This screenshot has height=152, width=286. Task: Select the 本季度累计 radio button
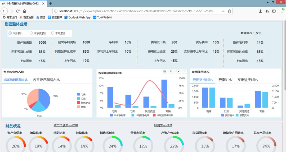click(x=31, y=33)
